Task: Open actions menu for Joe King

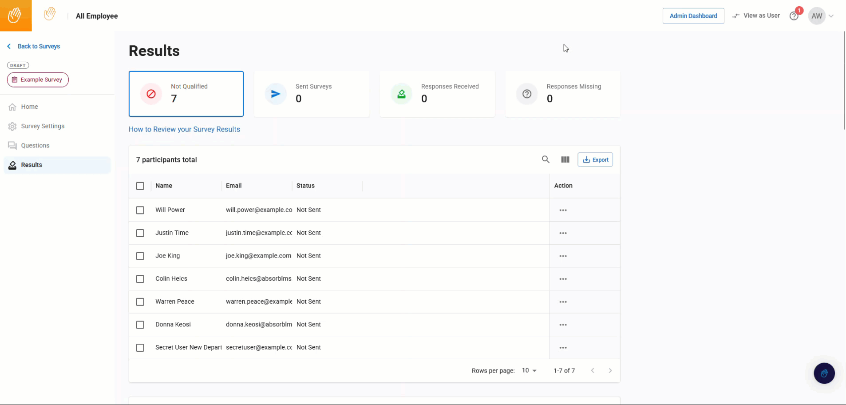Action: coord(563,256)
